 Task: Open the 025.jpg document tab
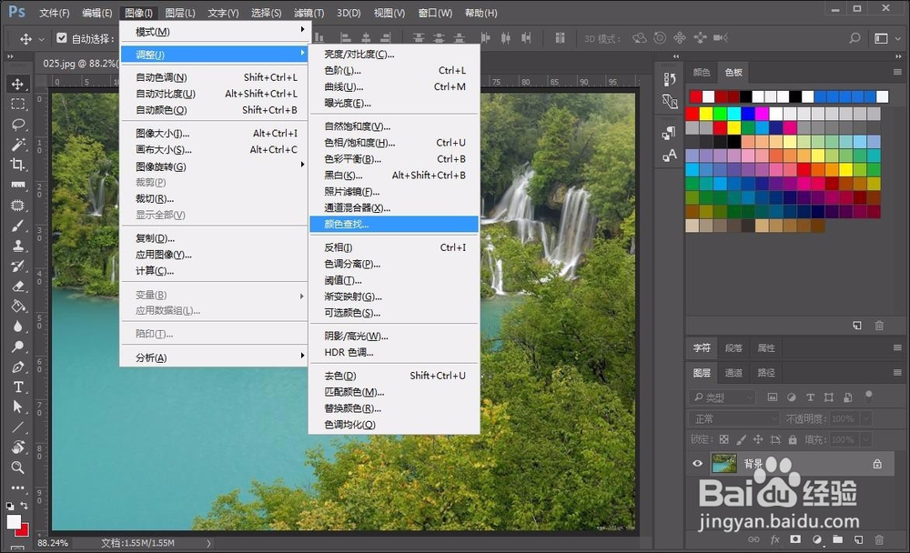[x=79, y=64]
